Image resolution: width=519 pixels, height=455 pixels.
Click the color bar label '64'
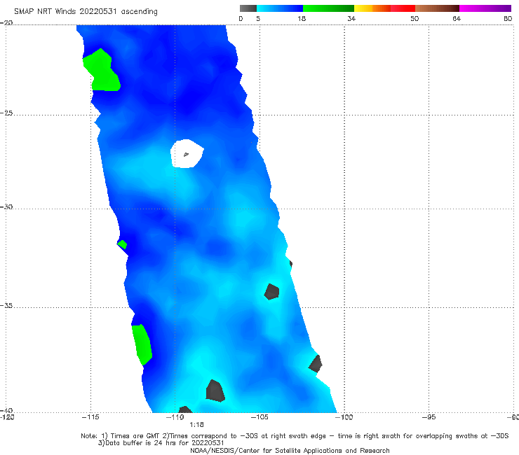click(457, 18)
